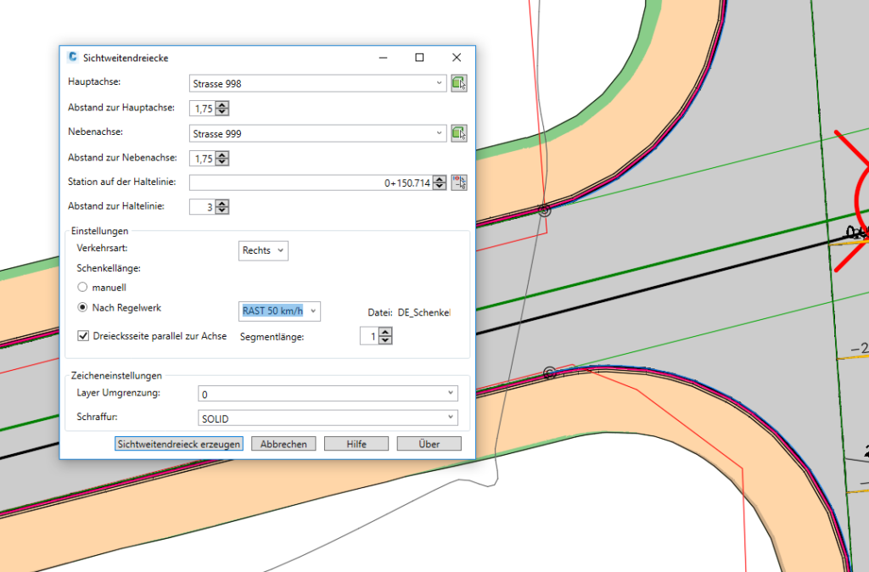Increase the Abstand zur Hauptachse value
Image resolution: width=869 pixels, height=572 pixels.
tap(222, 104)
